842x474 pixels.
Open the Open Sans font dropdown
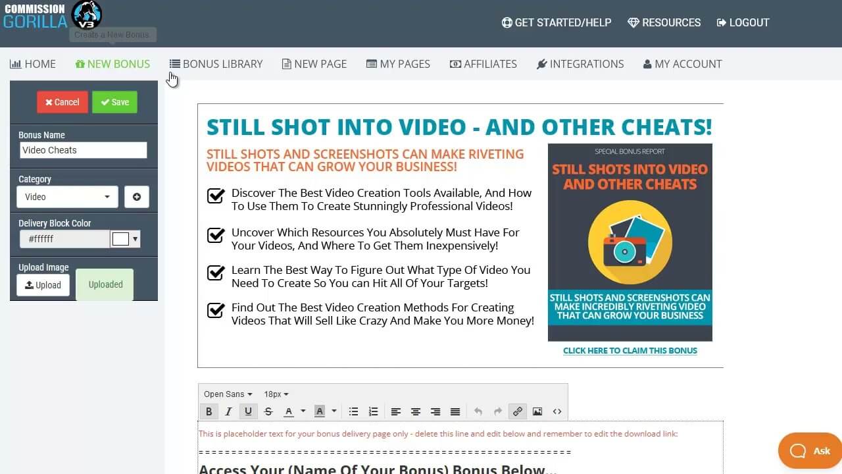point(228,394)
